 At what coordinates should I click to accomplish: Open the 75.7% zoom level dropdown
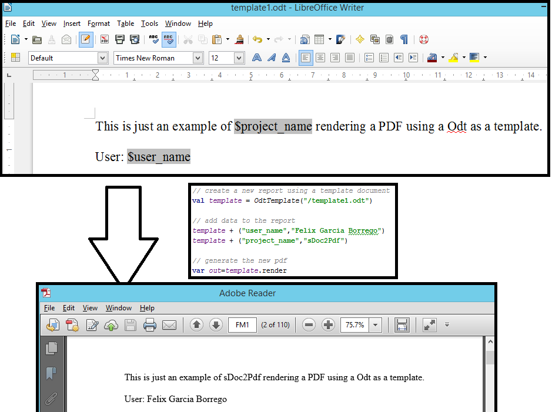pyautogui.click(x=376, y=325)
